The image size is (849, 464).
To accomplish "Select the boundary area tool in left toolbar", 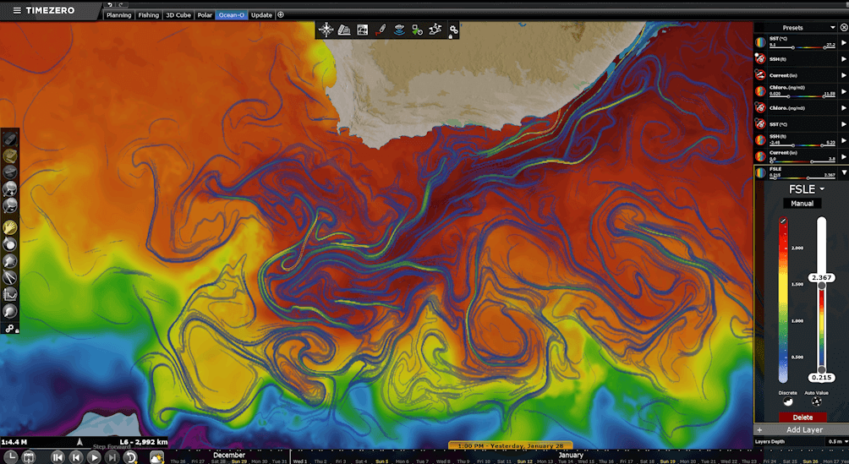I will tap(10, 261).
